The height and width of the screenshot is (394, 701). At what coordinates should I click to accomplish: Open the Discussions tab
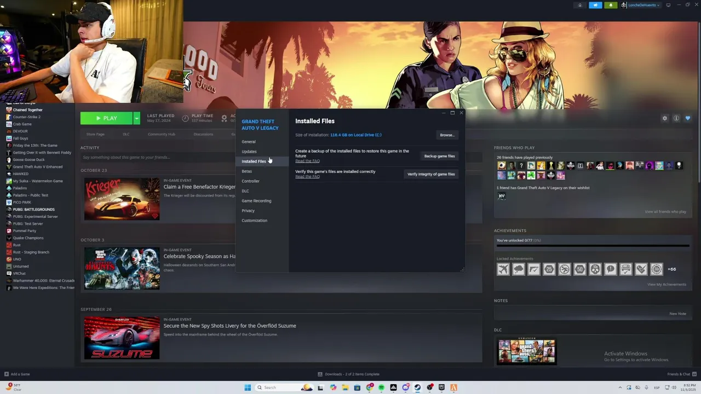(x=203, y=134)
